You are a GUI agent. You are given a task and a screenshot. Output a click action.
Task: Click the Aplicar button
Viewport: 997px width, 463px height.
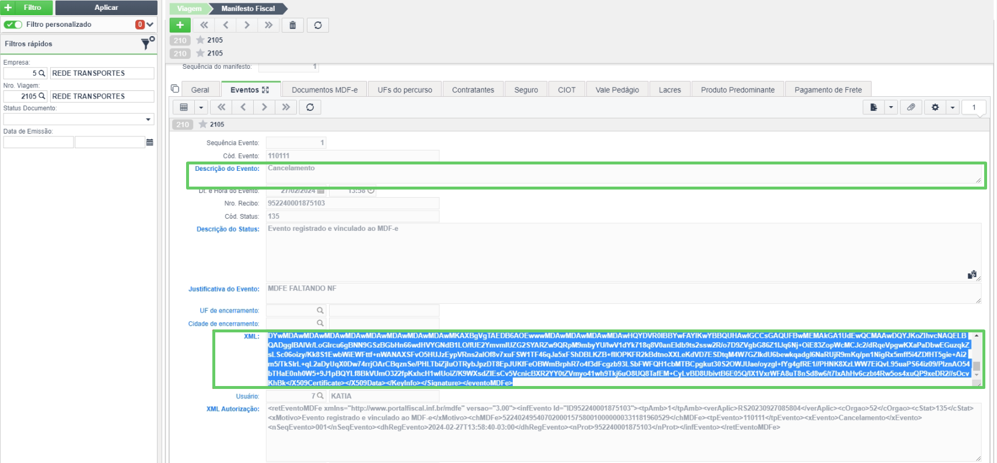[106, 8]
